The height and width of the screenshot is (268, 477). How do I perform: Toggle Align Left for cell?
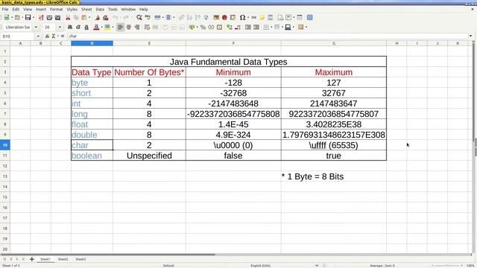121,28
